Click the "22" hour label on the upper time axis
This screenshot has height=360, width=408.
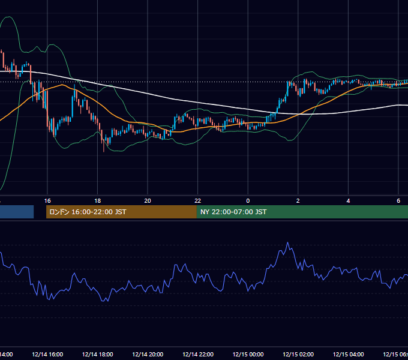pyautogui.click(x=198, y=201)
